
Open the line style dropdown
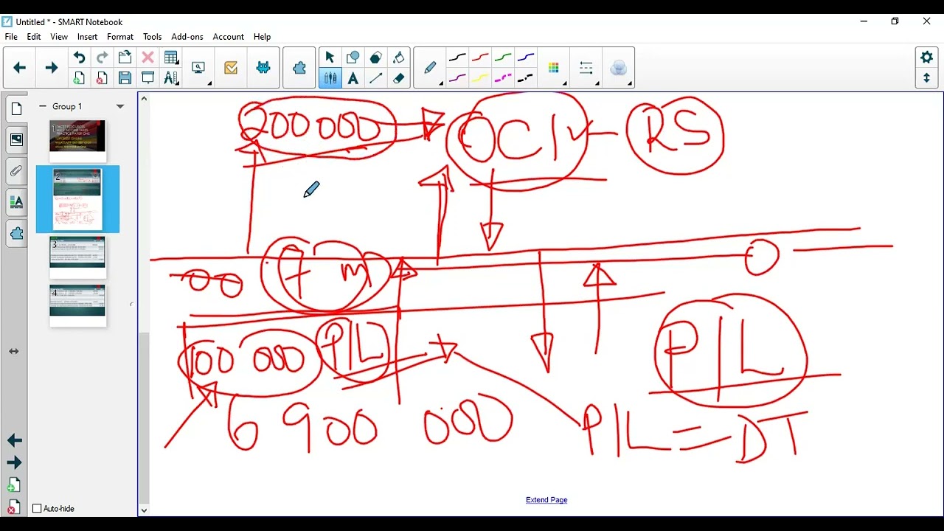587,68
